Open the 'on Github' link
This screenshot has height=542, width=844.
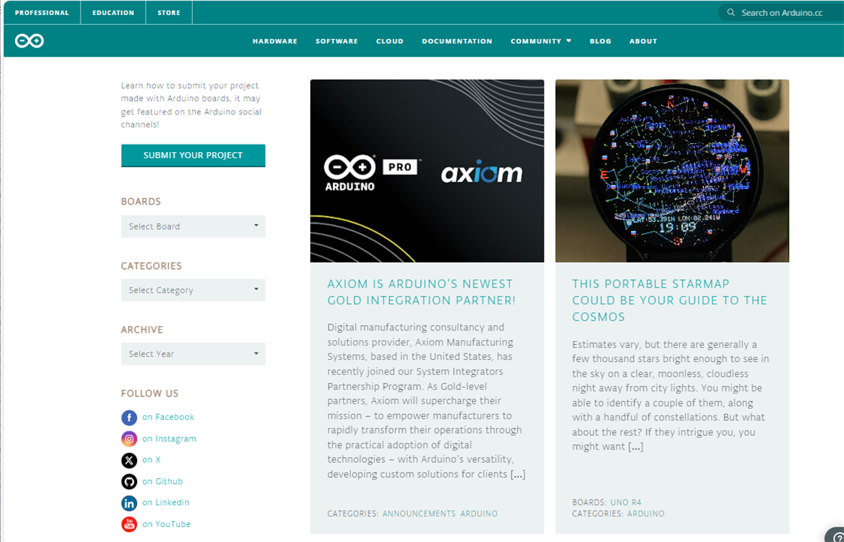pyautogui.click(x=163, y=481)
